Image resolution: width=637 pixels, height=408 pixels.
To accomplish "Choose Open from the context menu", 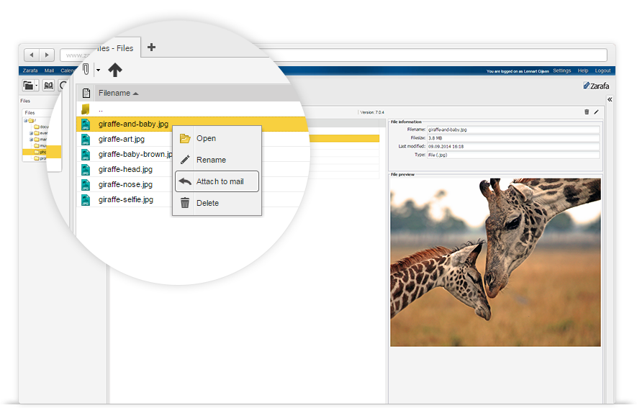I will (217, 138).
